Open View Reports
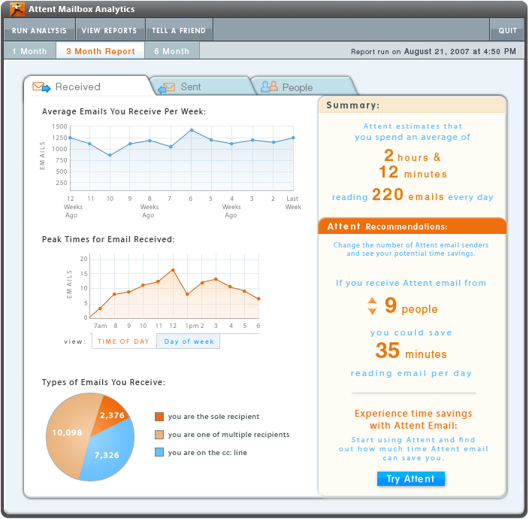Screen dimensions: 529x519 pyautogui.click(x=109, y=30)
